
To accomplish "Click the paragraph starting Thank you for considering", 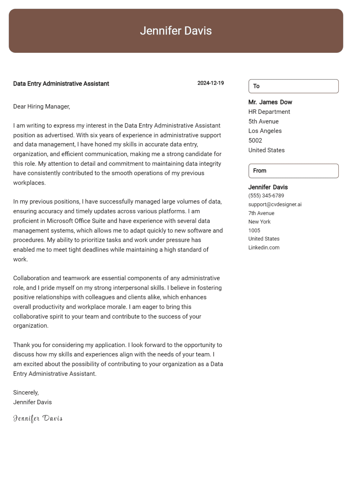I will click(118, 359).
